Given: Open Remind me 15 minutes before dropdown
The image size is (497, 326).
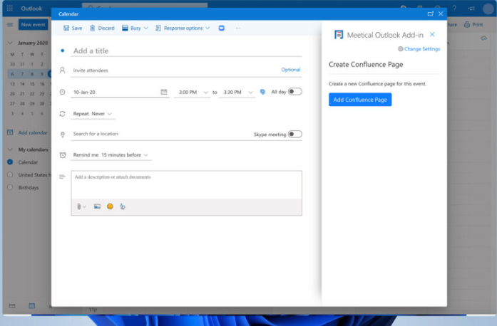Looking at the screenshot, I should coord(111,154).
